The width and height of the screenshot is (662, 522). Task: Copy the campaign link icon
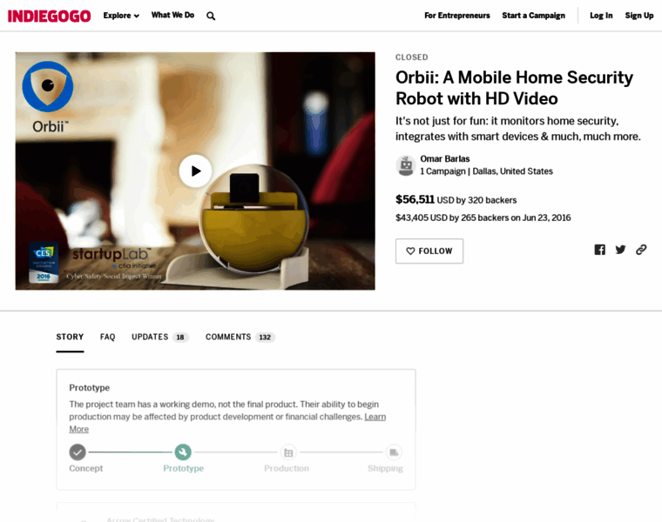coord(641,250)
